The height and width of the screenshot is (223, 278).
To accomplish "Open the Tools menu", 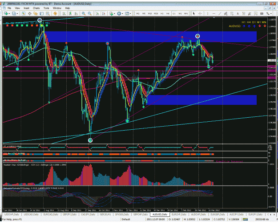I will tap(46, 8).
